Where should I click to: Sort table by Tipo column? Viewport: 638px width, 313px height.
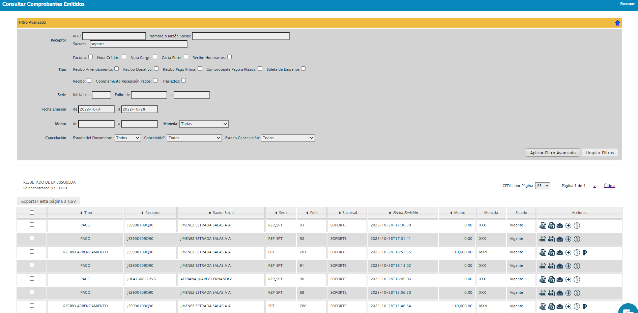point(86,213)
